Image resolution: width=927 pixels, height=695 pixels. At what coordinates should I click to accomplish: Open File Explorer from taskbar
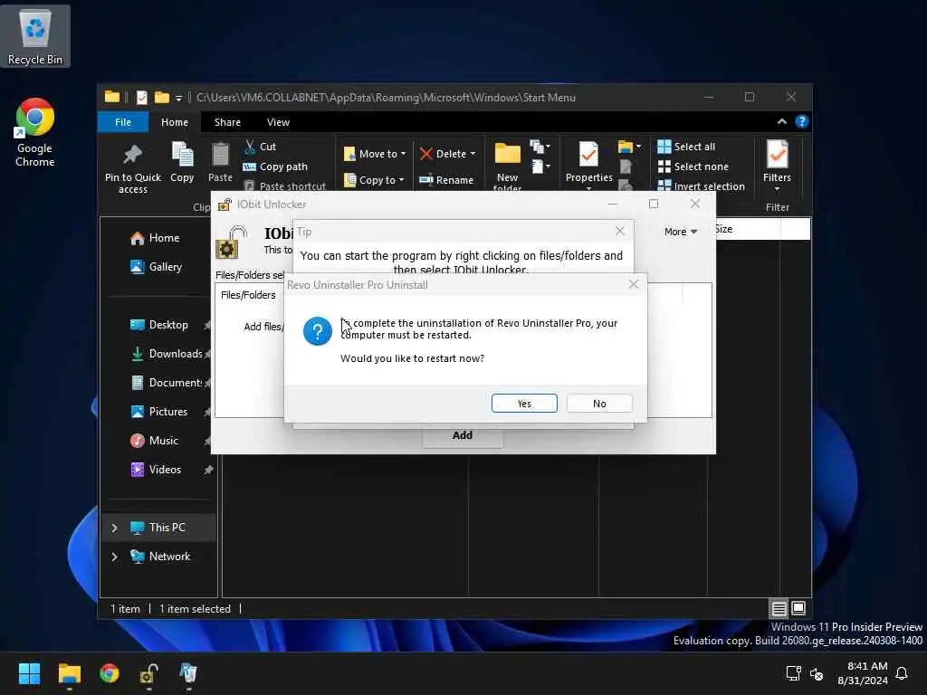click(x=69, y=673)
